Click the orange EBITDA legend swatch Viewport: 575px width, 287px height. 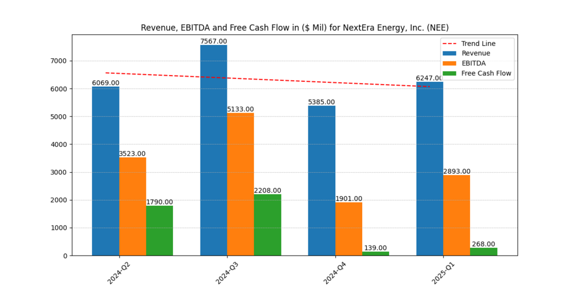coord(449,63)
